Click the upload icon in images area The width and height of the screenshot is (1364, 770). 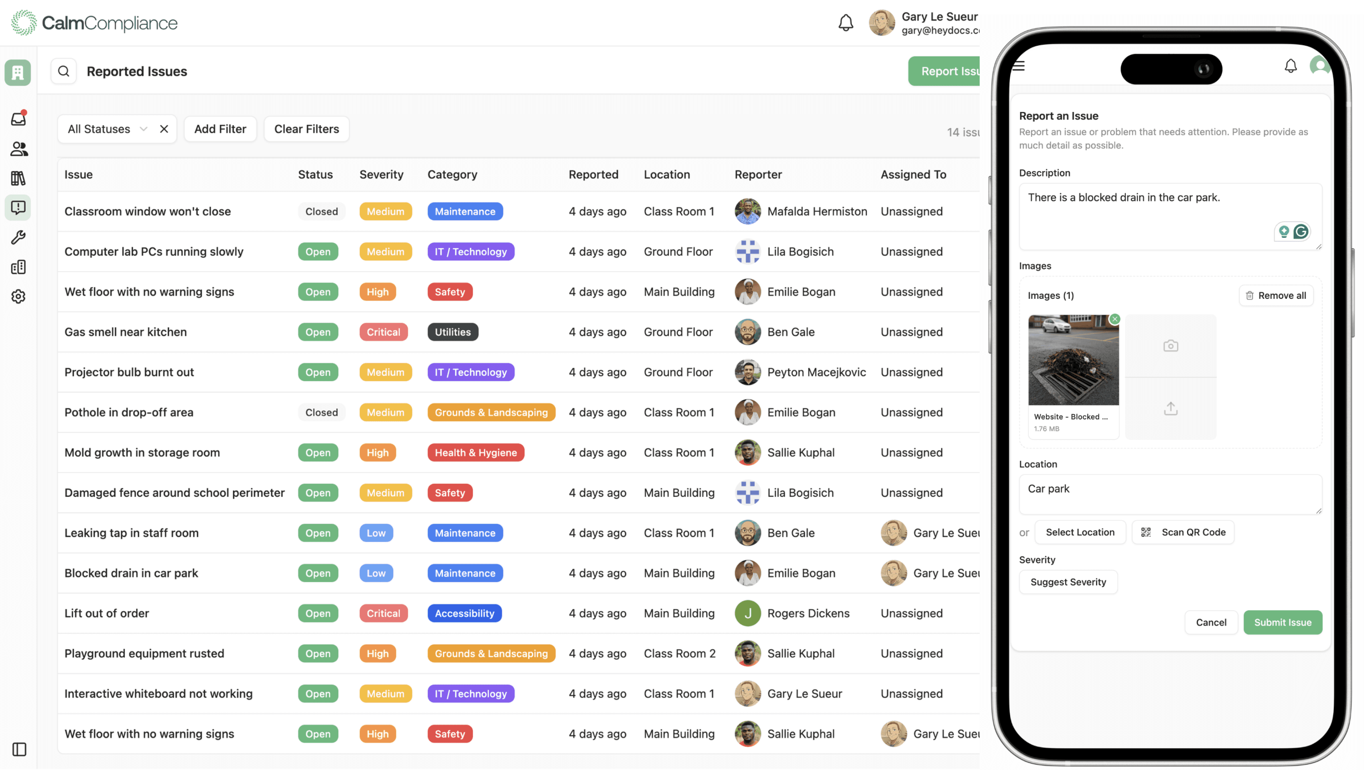tap(1170, 409)
